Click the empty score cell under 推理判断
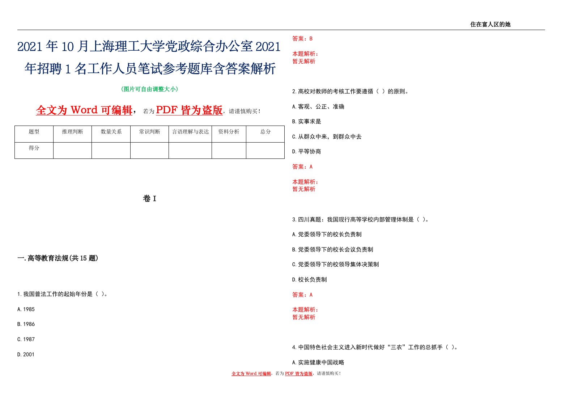This screenshot has width=574, height=406. [x=72, y=151]
